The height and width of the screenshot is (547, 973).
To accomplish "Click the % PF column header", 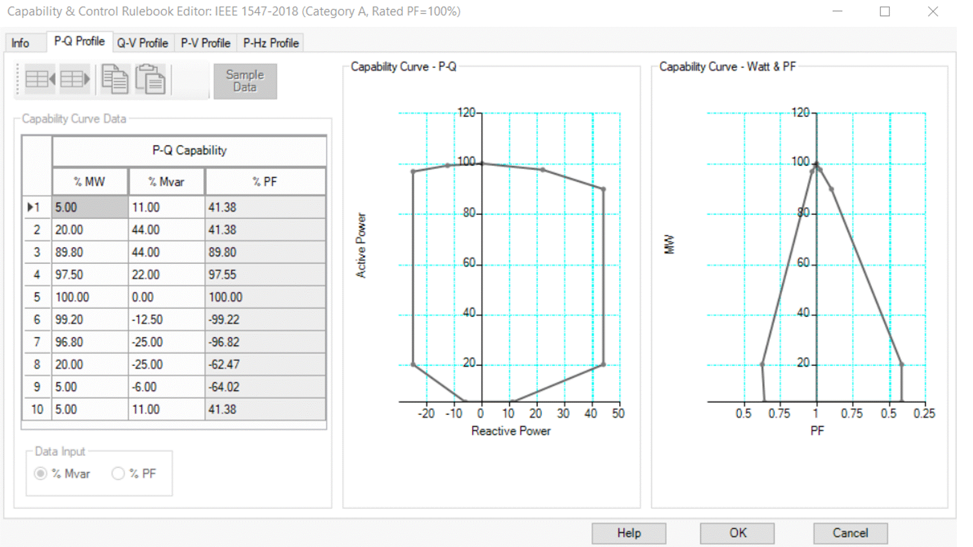I will pos(265,182).
